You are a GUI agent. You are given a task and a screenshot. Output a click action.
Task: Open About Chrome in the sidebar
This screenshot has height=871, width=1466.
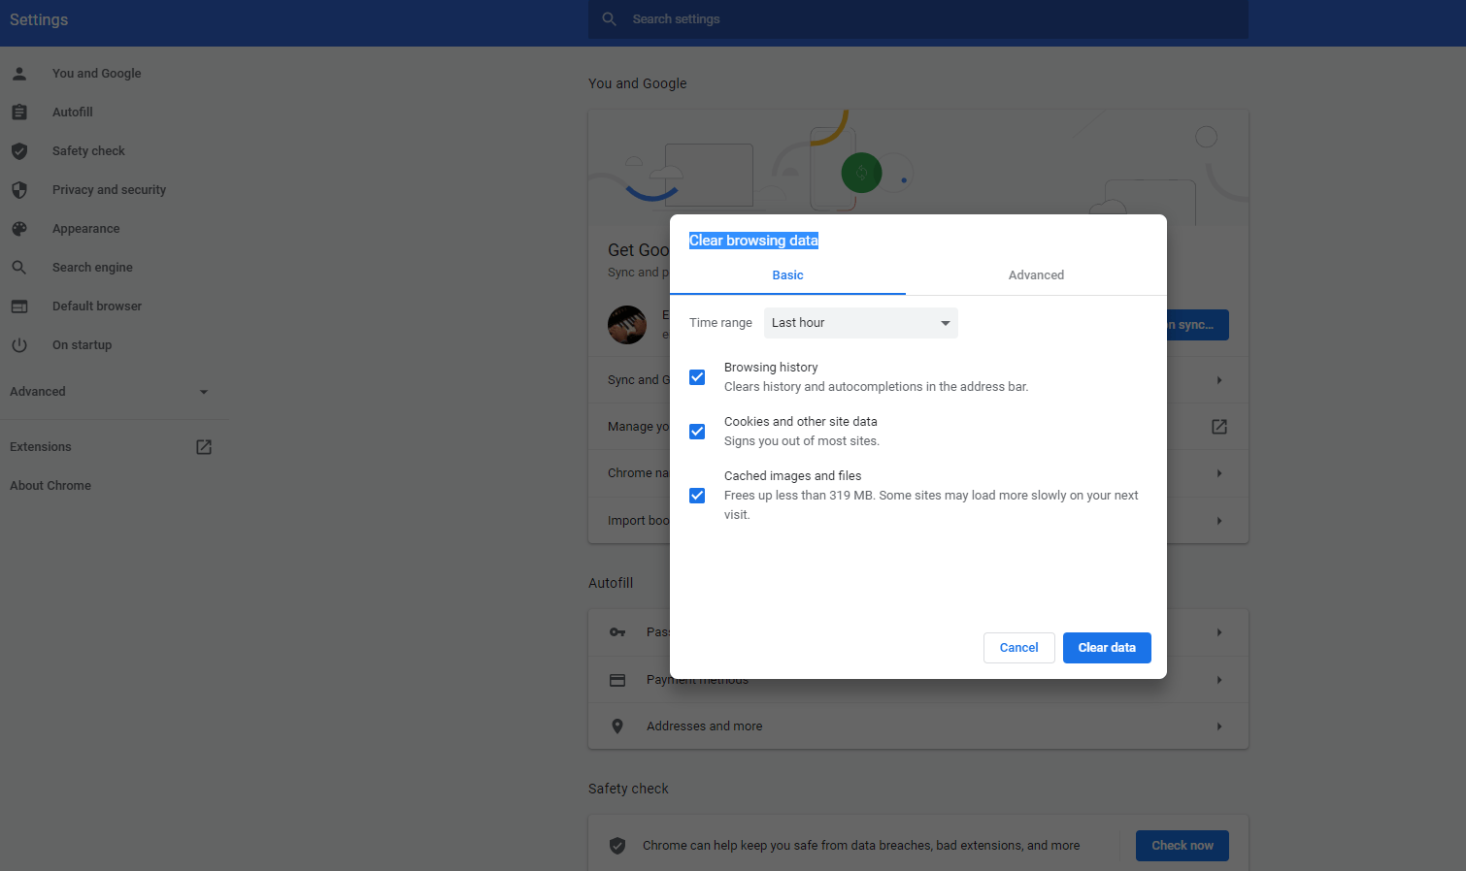click(50, 486)
